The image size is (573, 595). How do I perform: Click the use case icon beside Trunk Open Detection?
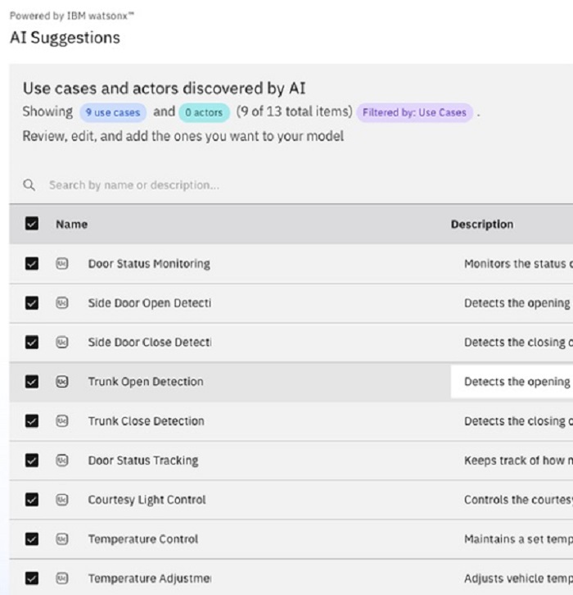62,382
